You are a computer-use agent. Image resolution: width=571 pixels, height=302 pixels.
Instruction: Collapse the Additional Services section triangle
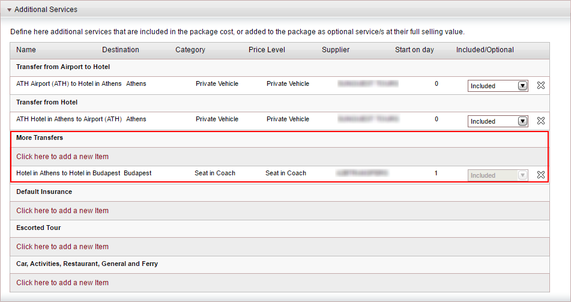click(x=9, y=10)
